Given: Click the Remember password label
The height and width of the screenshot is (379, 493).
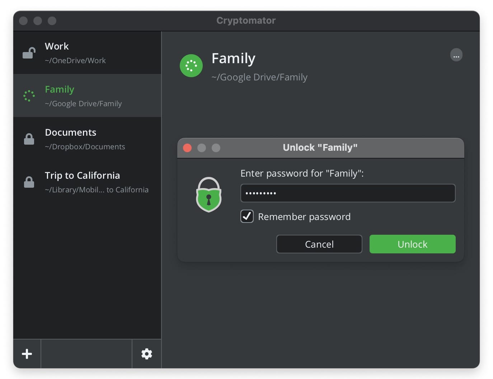Looking at the screenshot, I should pos(304,217).
